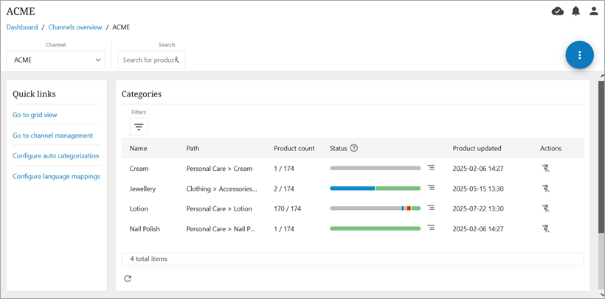
Task: Go to Dashboard breadcrumb
Action: [x=22, y=27]
